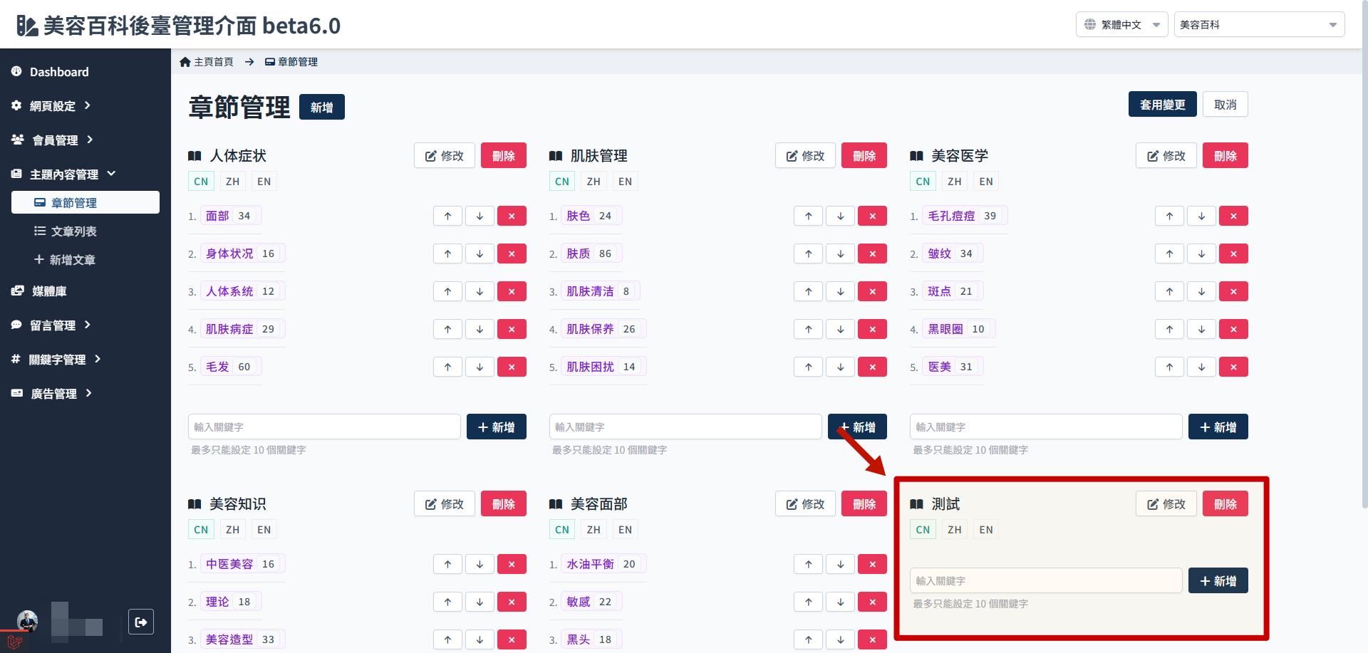Remove the 人体系统 keyword
The width and height of the screenshot is (1368, 653).
[x=512, y=291]
